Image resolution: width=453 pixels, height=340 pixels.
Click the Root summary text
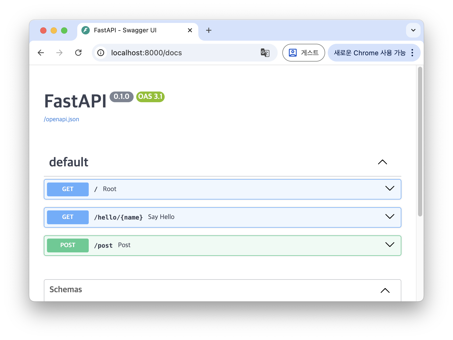(x=110, y=189)
